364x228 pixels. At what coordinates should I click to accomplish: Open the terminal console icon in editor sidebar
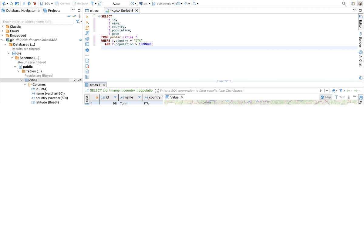coord(87,44)
